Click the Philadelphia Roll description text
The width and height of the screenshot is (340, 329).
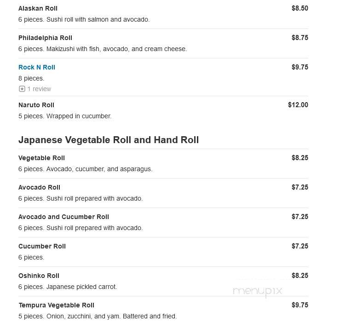[x=103, y=49]
